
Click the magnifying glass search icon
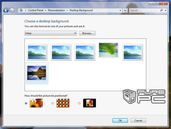pos(161,10)
